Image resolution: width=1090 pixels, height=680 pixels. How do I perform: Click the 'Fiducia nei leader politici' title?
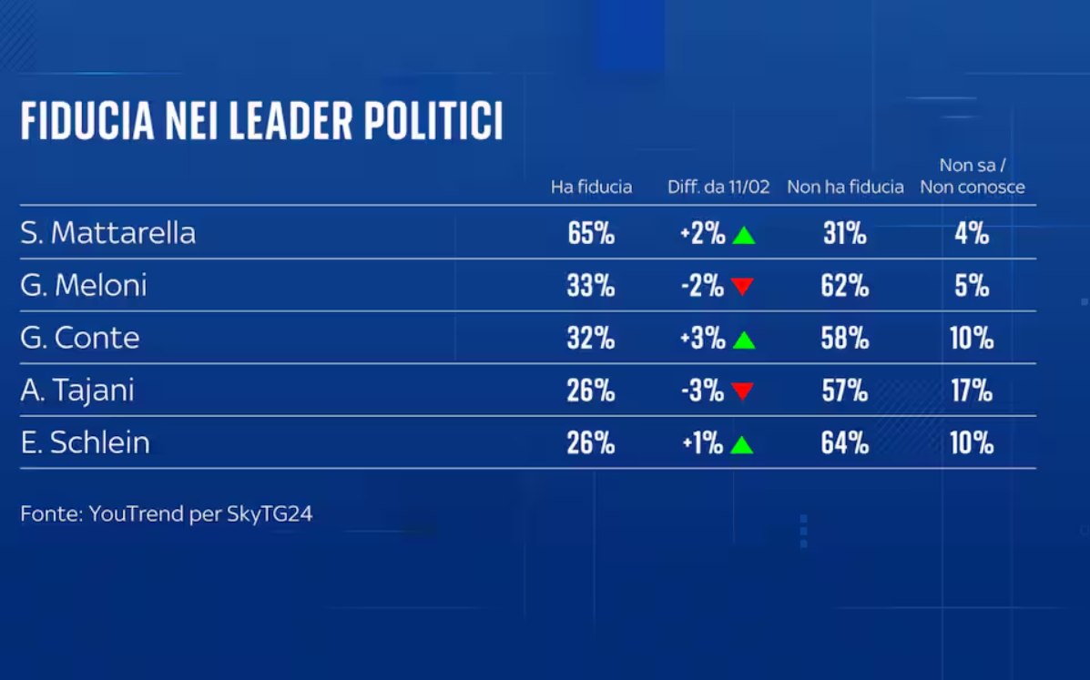[x=261, y=122]
